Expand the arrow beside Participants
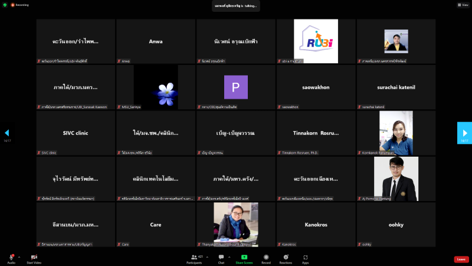This screenshot has width=472, height=266. (x=207, y=257)
